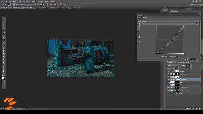The image size is (203, 114).
Task: Hide the Exposure 1 layer
Action: (168, 91)
